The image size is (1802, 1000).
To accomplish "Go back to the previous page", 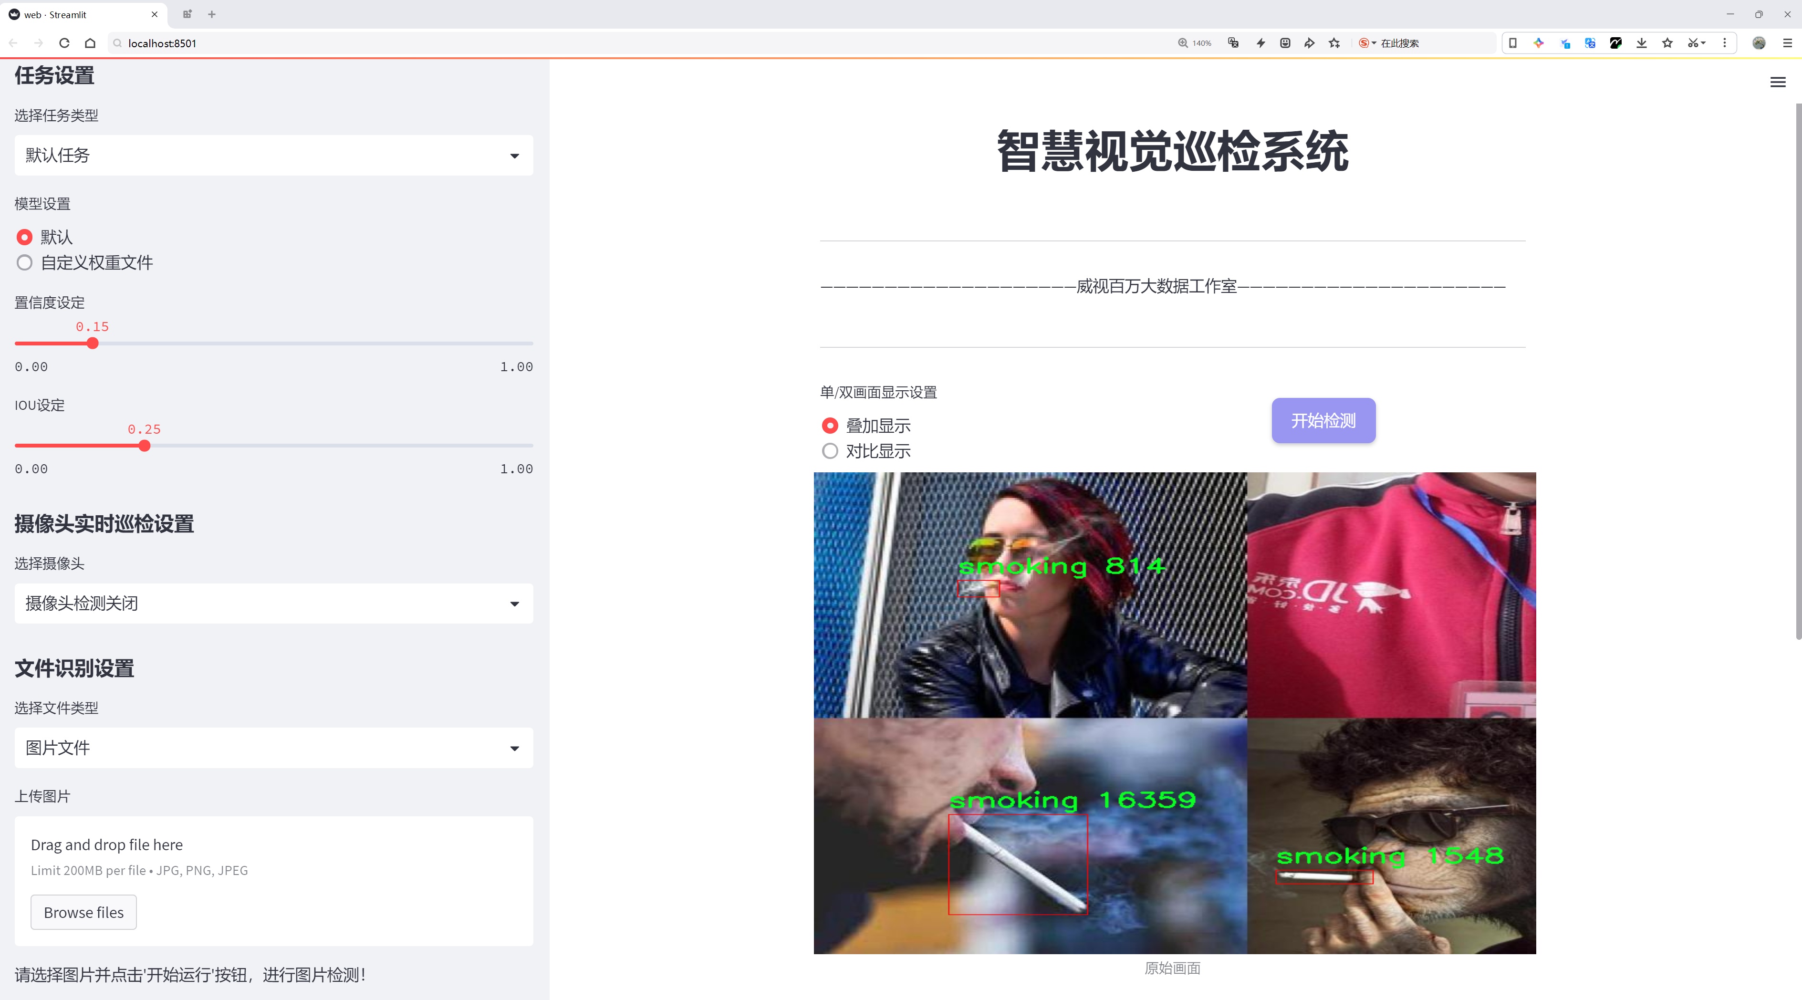I will pos(13,42).
